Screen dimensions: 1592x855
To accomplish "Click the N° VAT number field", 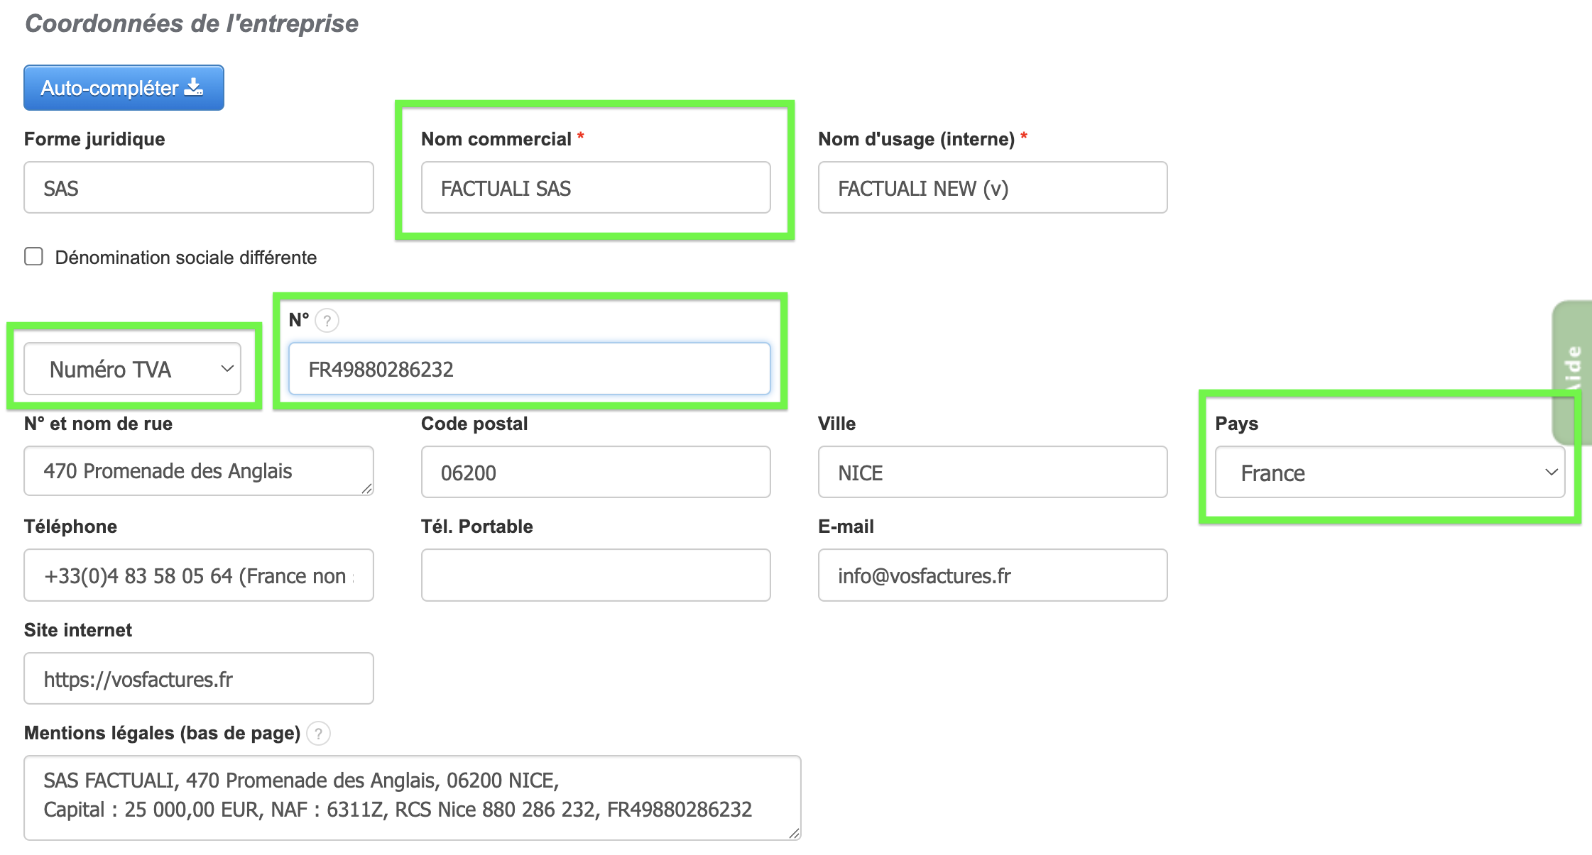I will (529, 369).
